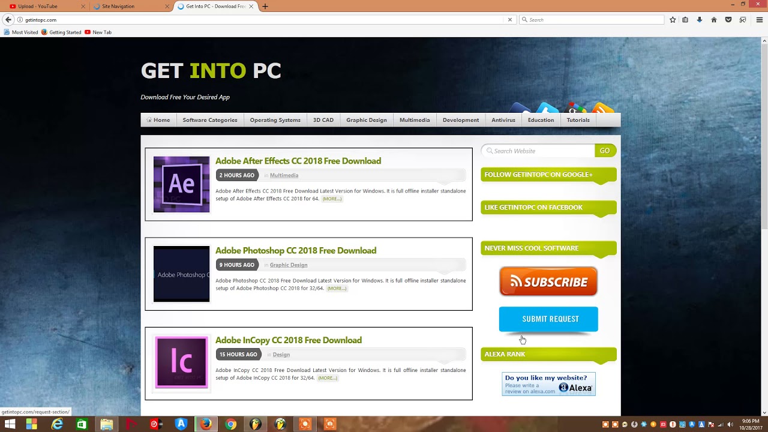Open Adobe InCopy CC 2018 post title
Viewport: 768px width, 432px height.
click(289, 340)
